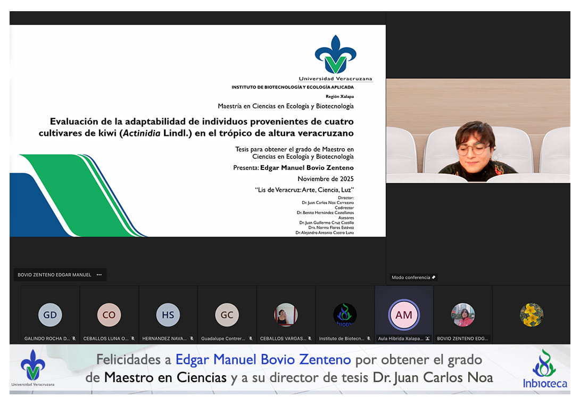Click the GC avatar for Guadalupe Contreras
The height and width of the screenshot is (405, 580).
tap(227, 315)
